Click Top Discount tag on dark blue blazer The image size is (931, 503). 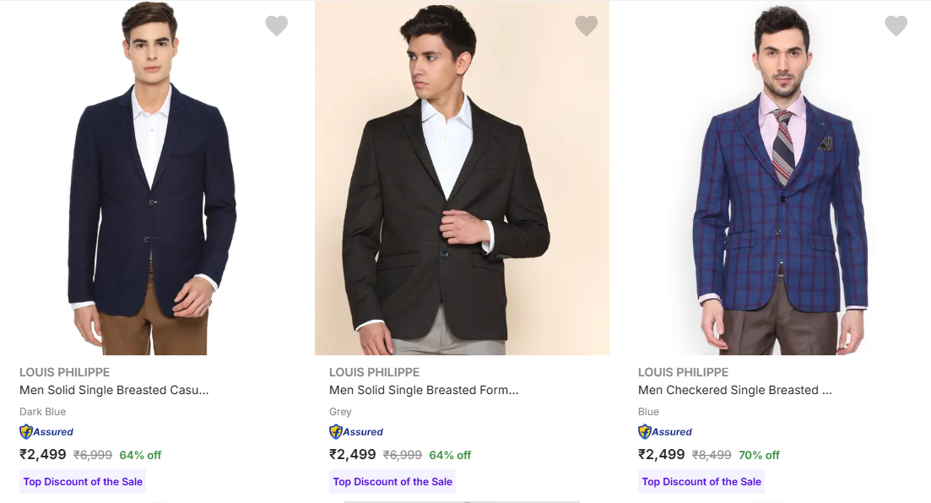[x=83, y=482]
